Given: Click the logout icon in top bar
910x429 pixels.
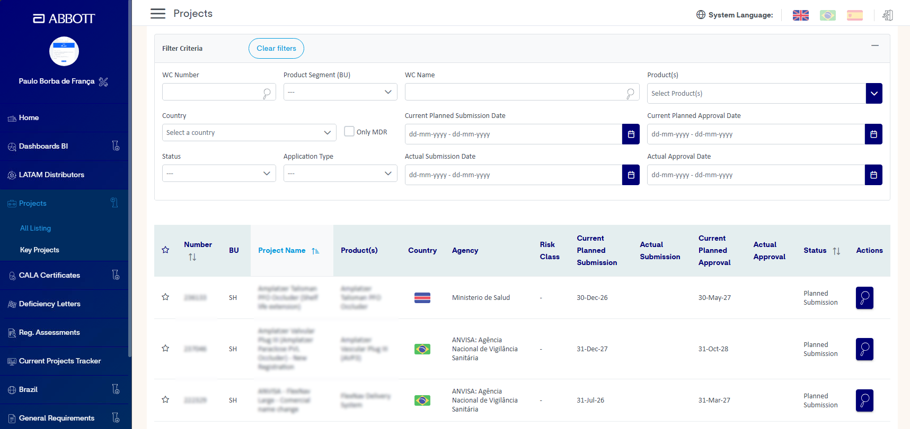Looking at the screenshot, I should [x=887, y=15].
